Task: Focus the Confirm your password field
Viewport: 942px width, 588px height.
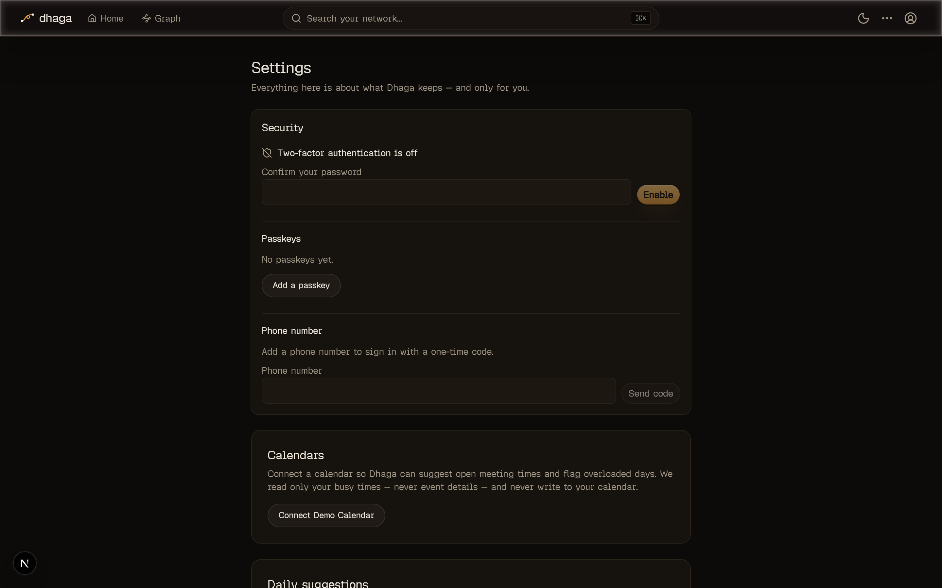Action: tap(446, 192)
